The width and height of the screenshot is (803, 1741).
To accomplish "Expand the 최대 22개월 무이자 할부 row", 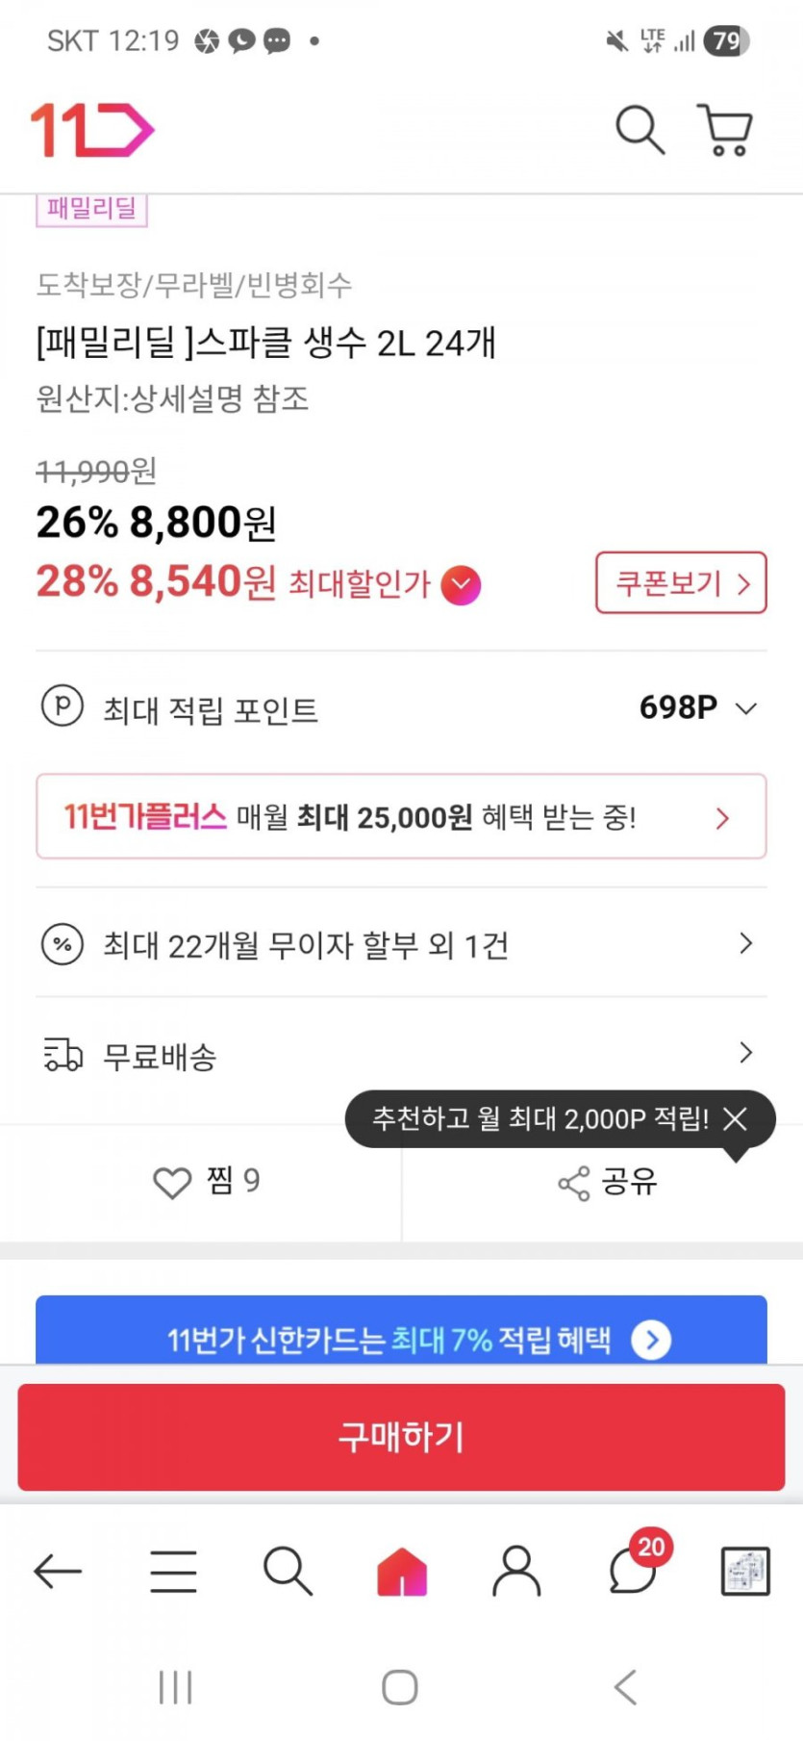I will 401,944.
